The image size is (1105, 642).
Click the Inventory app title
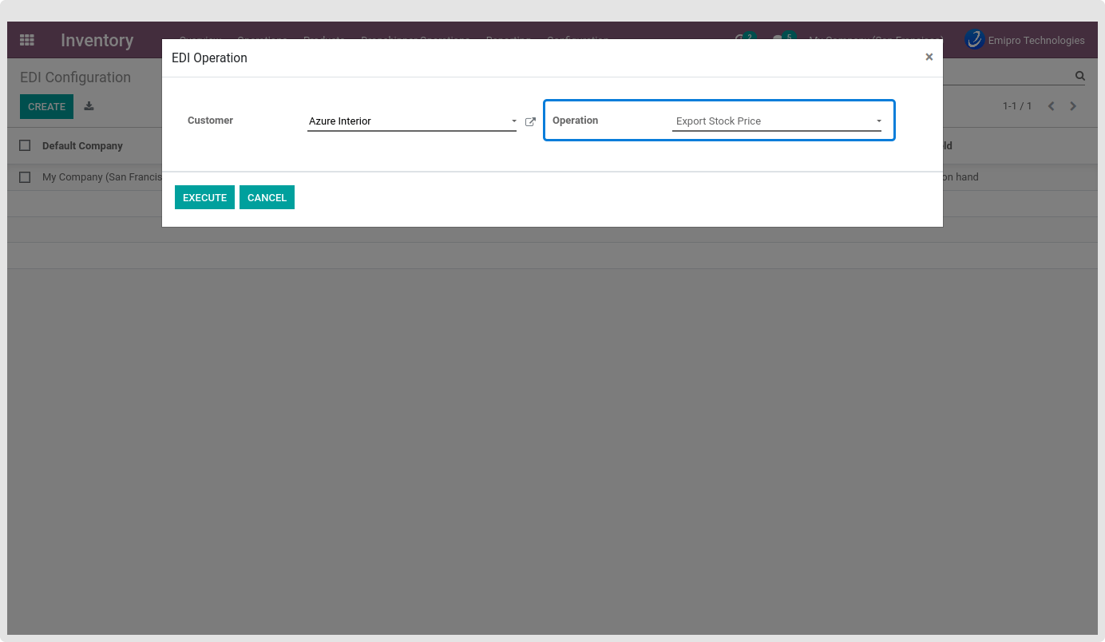pyautogui.click(x=97, y=40)
